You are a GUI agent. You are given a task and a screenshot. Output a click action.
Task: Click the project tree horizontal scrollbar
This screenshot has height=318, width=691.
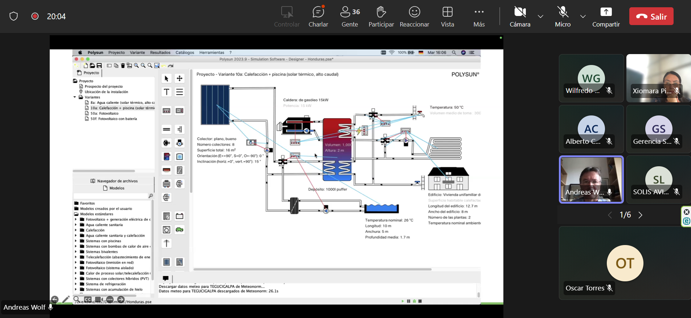104,171
